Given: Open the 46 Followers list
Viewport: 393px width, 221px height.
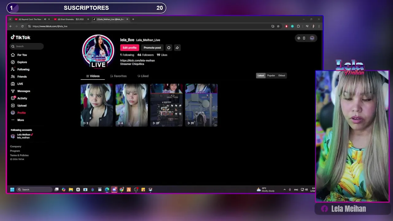Looking at the screenshot, I should [146, 55].
